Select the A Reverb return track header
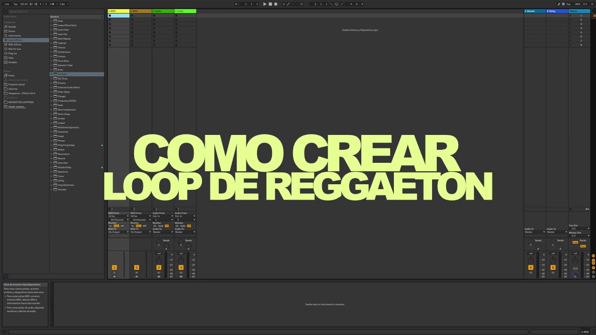The width and height of the screenshot is (596, 335). pos(535,11)
